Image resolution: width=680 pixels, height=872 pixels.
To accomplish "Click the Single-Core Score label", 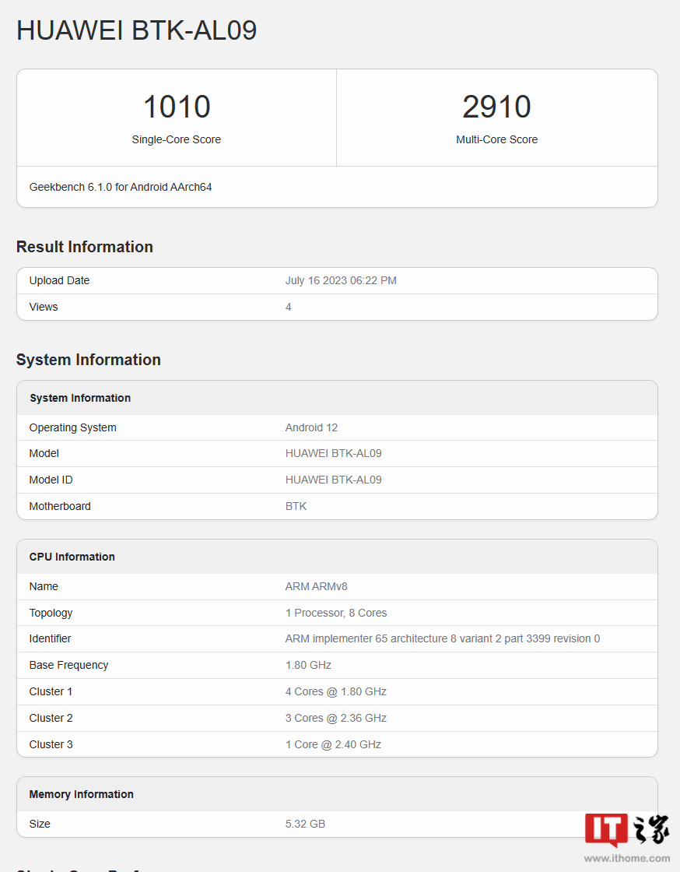I will (177, 140).
